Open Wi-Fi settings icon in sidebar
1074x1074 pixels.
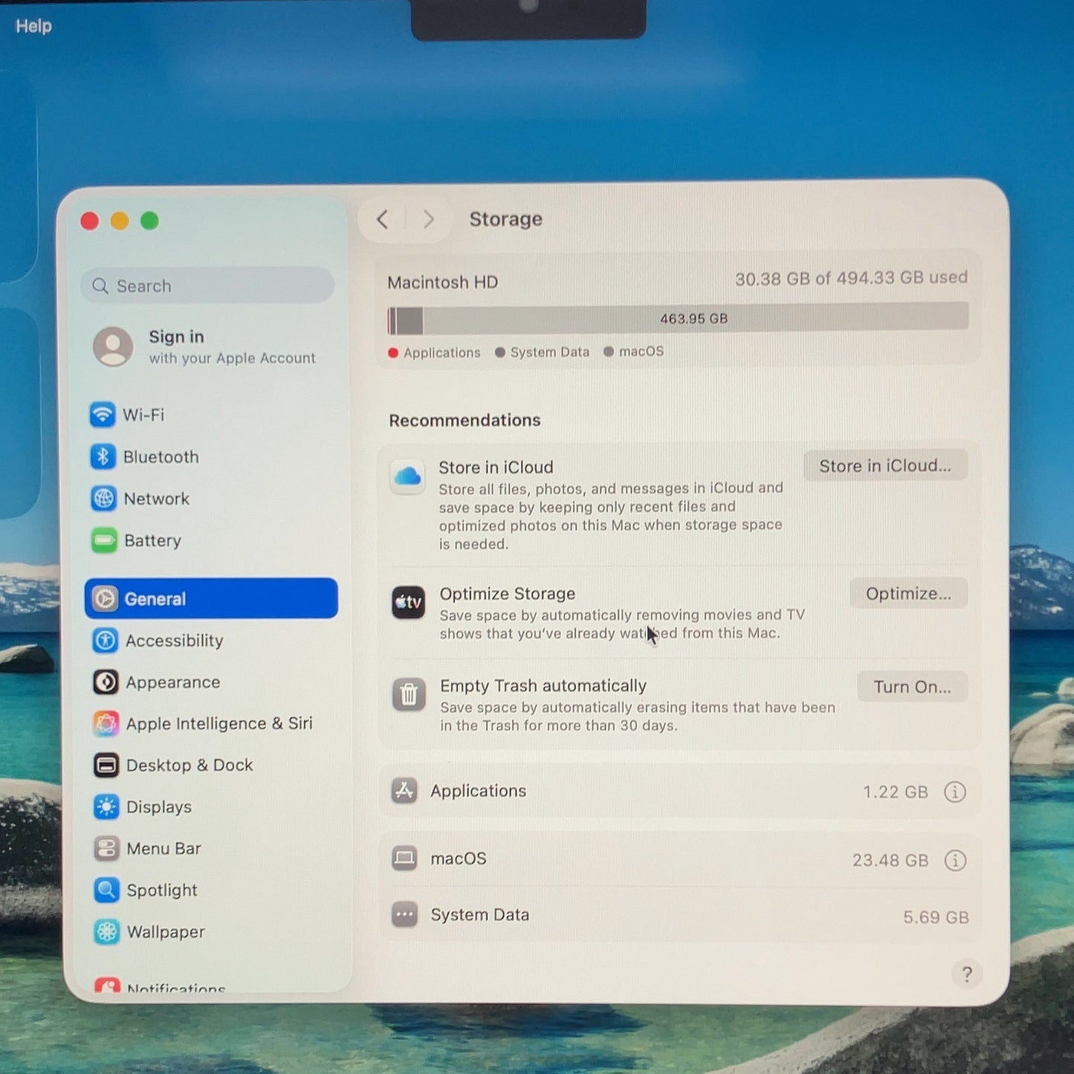tap(103, 414)
